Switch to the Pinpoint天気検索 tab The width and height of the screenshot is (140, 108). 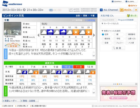click(x=126, y=20)
